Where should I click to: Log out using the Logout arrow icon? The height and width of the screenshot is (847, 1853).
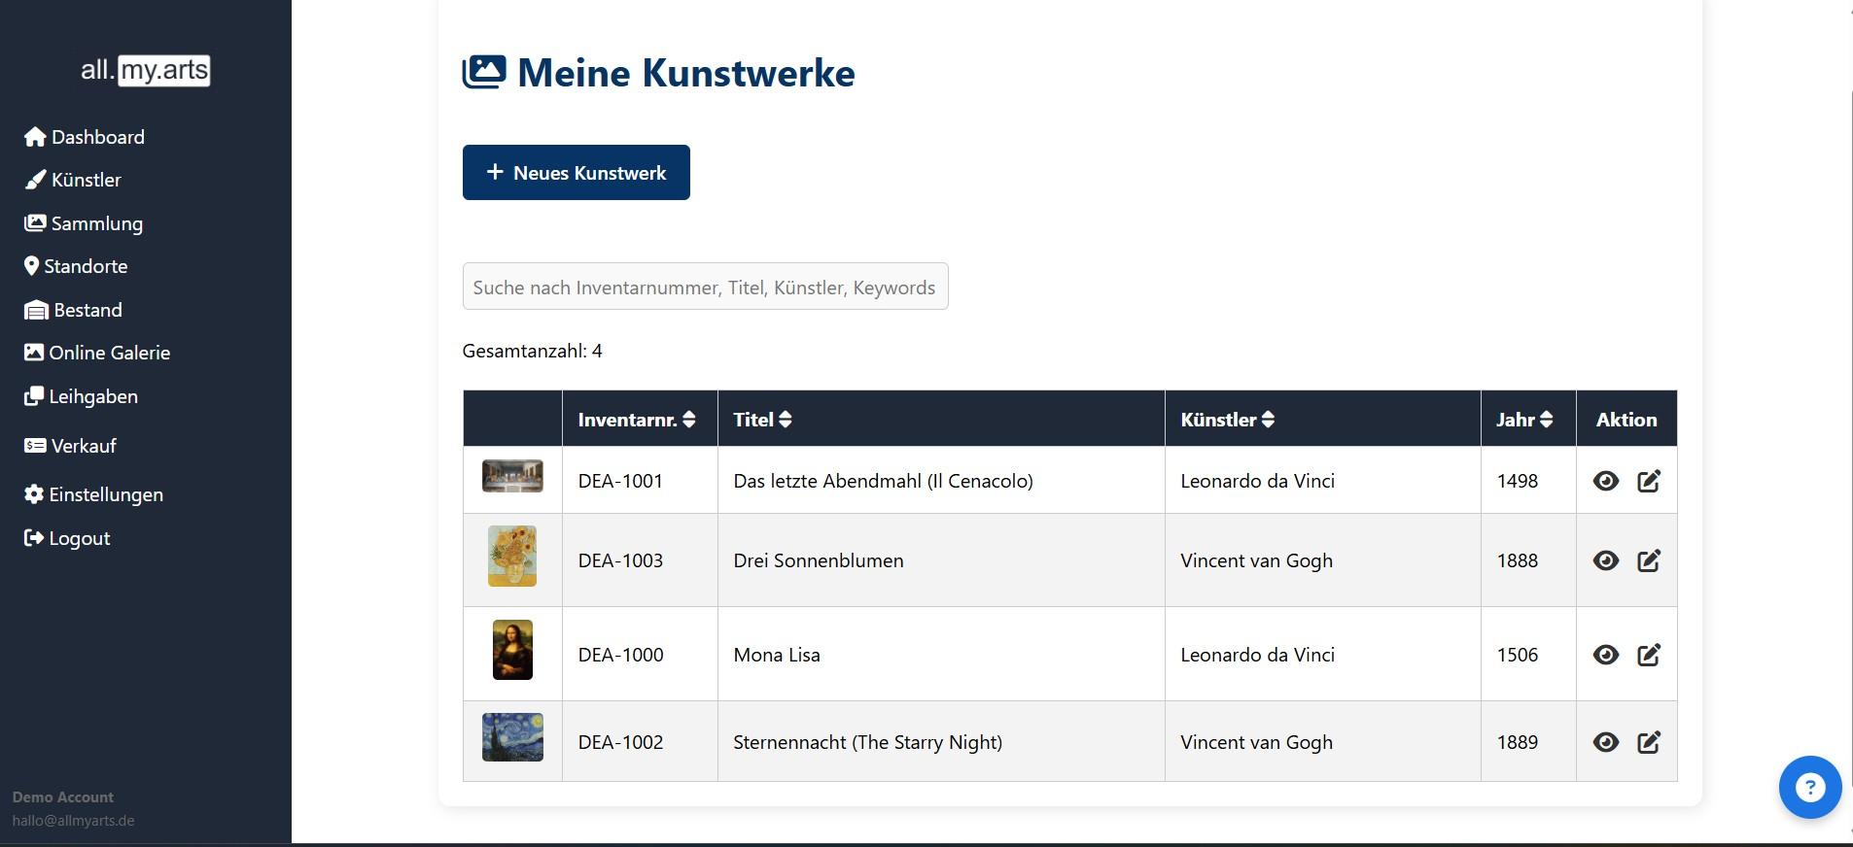coord(32,537)
